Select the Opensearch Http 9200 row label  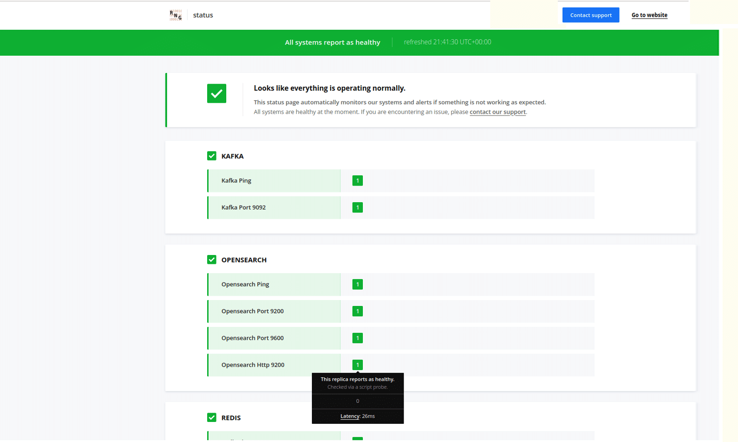[x=253, y=365]
